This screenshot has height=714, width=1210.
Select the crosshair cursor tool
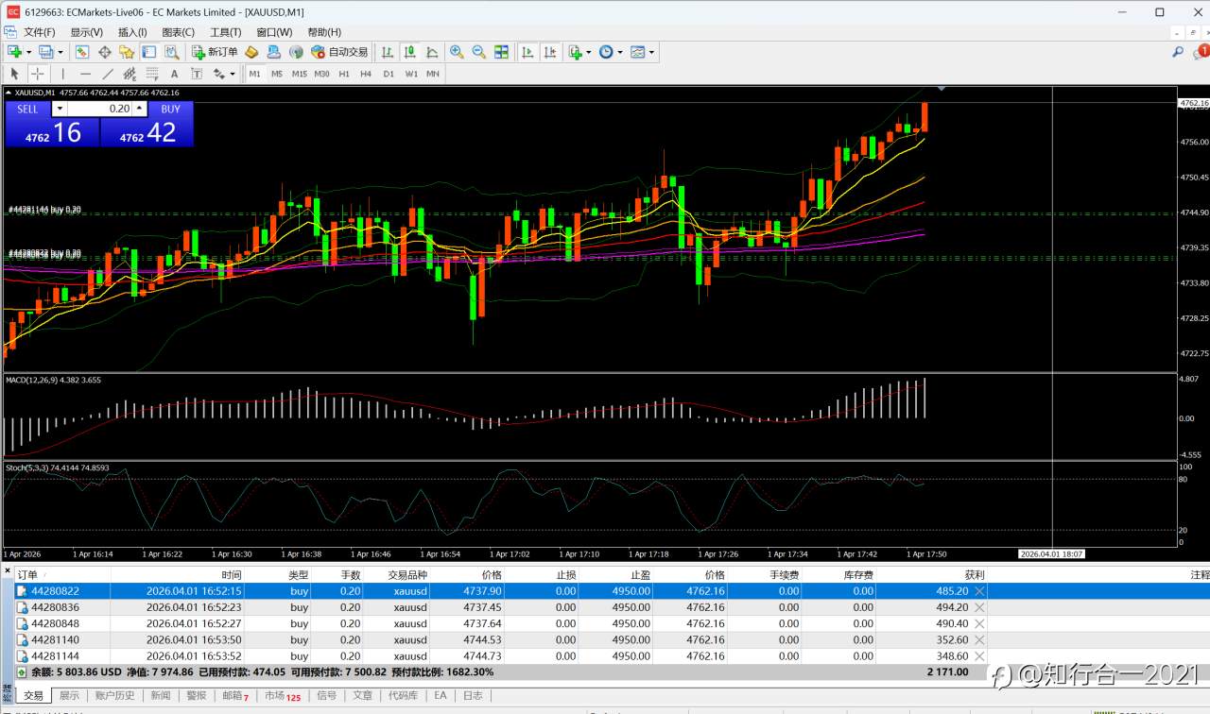38,74
